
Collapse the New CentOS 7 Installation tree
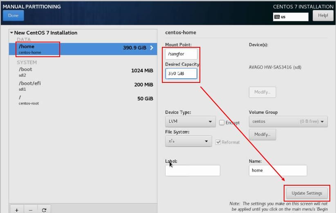click(11, 33)
